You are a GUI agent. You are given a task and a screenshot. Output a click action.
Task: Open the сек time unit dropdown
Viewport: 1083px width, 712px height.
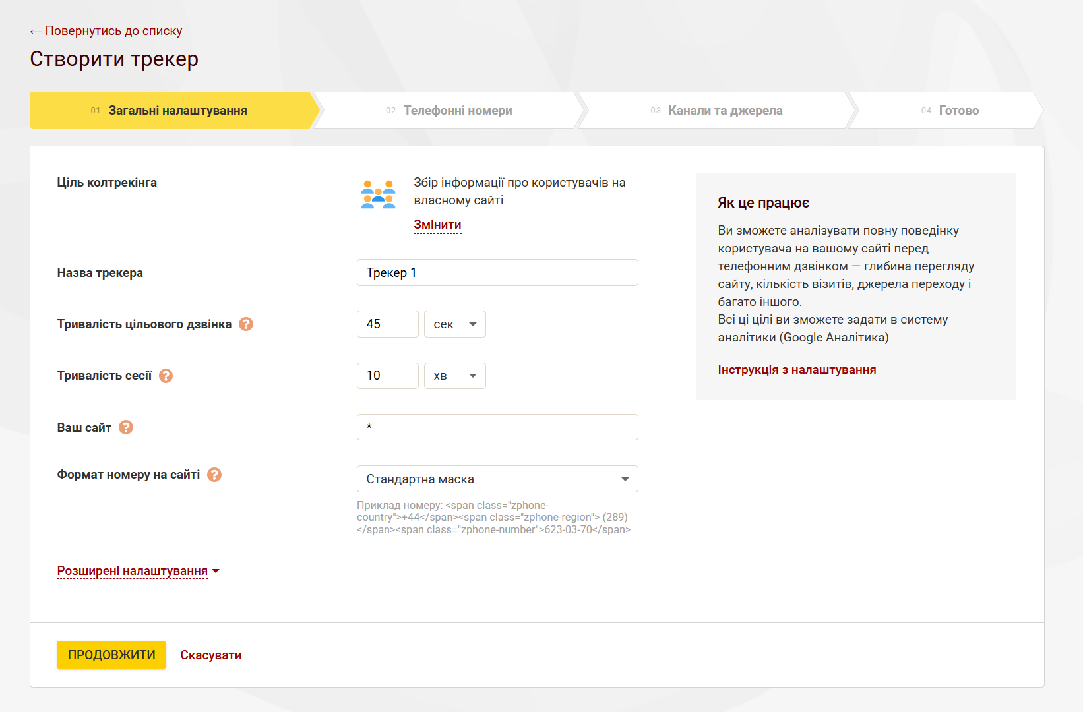tap(455, 324)
